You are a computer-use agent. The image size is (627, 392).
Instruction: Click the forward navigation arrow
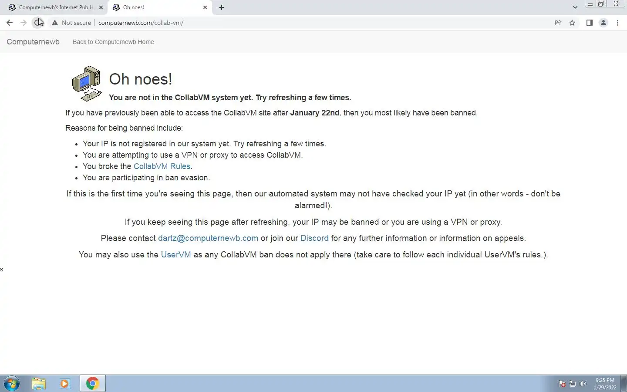pyautogui.click(x=24, y=23)
